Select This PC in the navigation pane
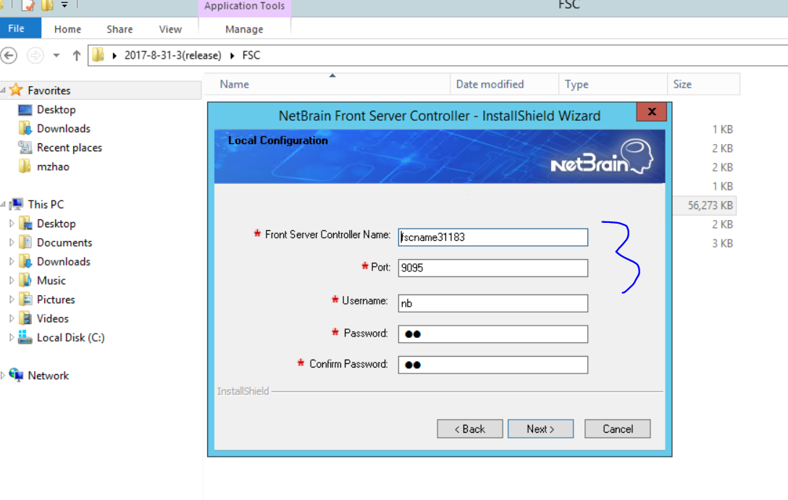Image resolution: width=788 pixels, height=500 pixels. pyautogui.click(x=46, y=204)
